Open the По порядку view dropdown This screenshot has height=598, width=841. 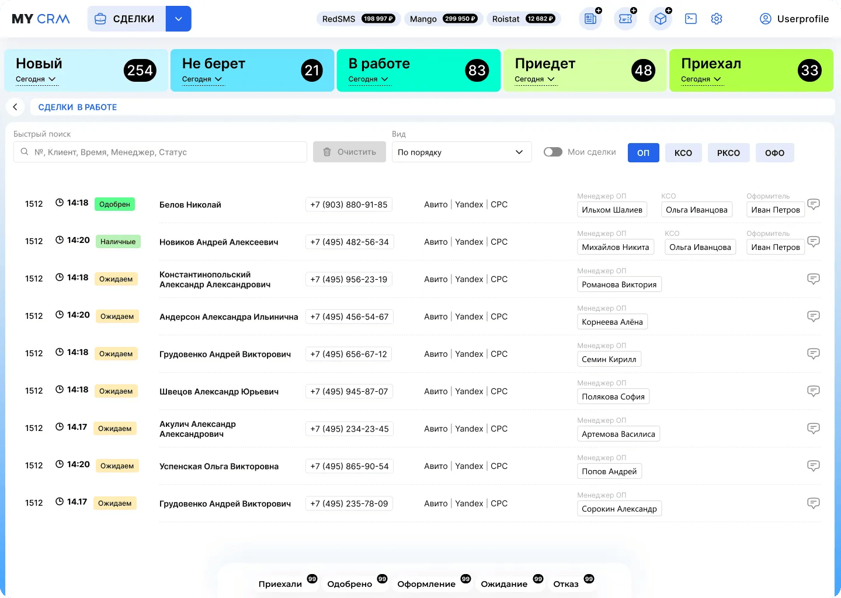(461, 152)
